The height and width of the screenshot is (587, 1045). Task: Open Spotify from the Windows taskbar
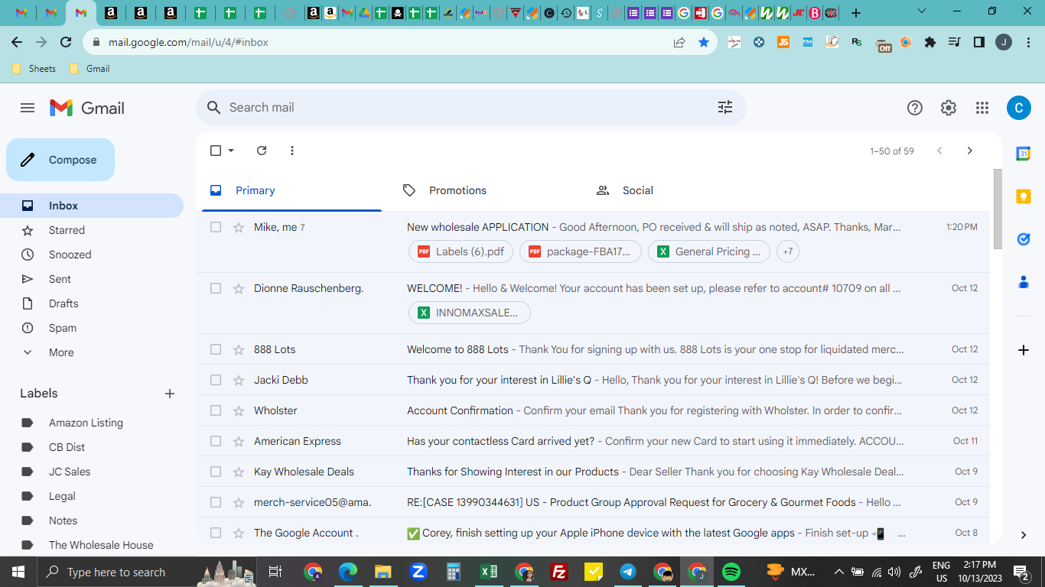point(731,572)
